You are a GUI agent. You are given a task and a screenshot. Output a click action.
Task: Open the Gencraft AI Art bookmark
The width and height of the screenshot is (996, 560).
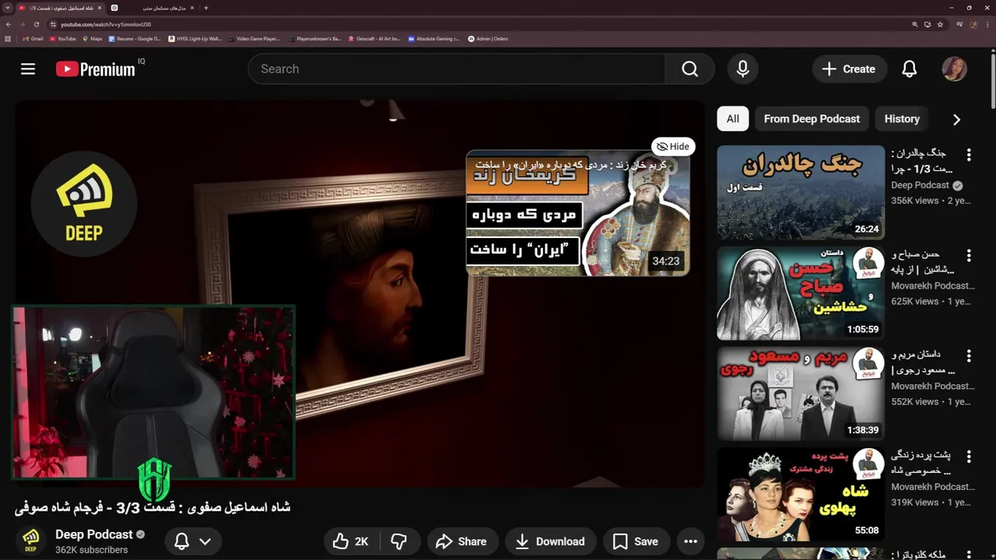click(x=373, y=38)
